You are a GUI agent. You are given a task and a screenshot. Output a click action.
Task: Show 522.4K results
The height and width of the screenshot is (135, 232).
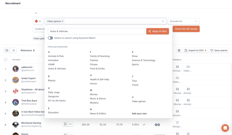point(186,29)
